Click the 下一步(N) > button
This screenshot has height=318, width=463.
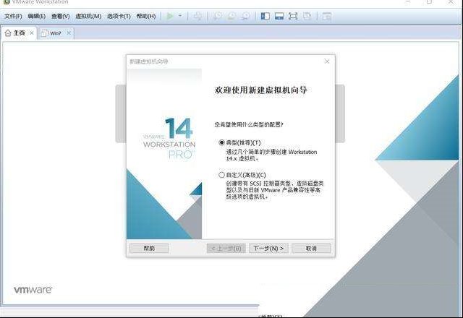click(x=268, y=249)
